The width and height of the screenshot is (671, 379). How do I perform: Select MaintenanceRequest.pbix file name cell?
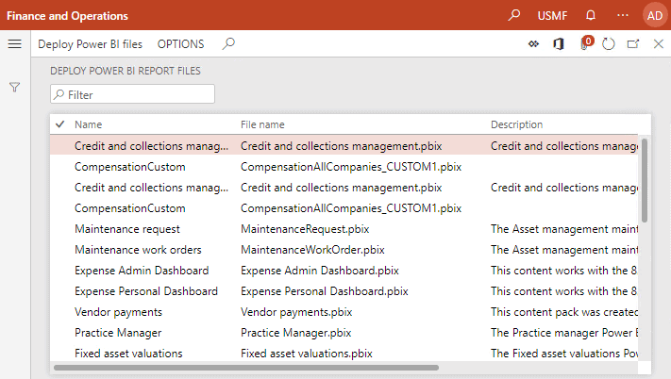tap(305, 229)
